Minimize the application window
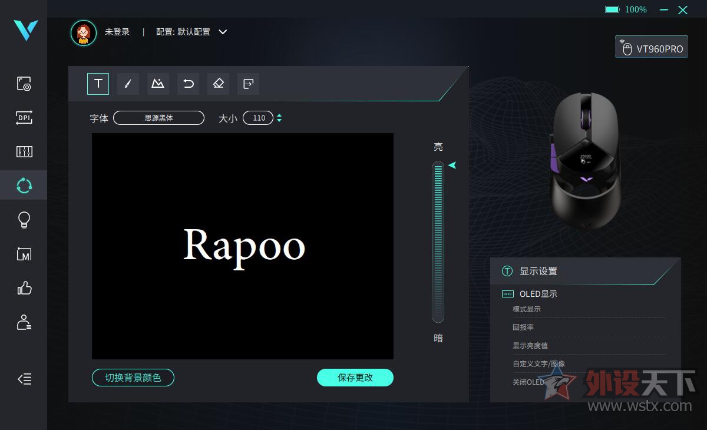Screen dimensions: 707x430 pos(665,9)
